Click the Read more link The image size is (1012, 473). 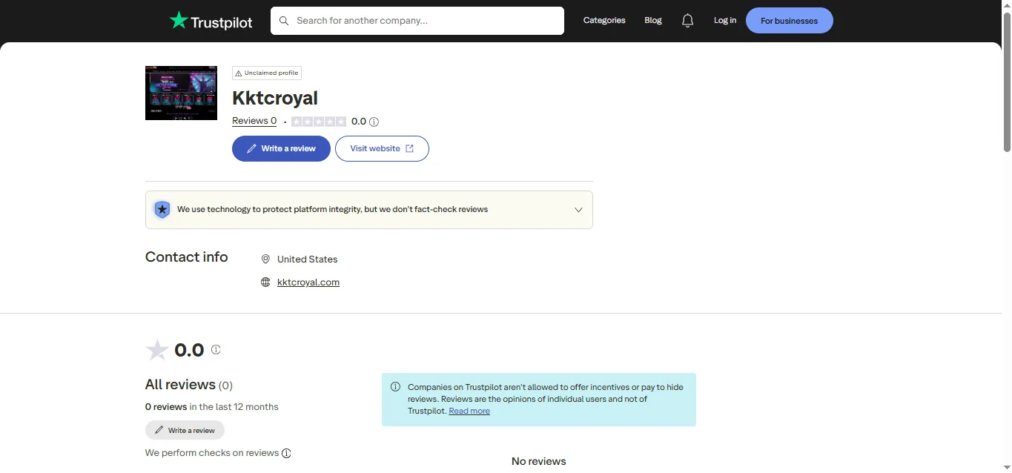469,411
